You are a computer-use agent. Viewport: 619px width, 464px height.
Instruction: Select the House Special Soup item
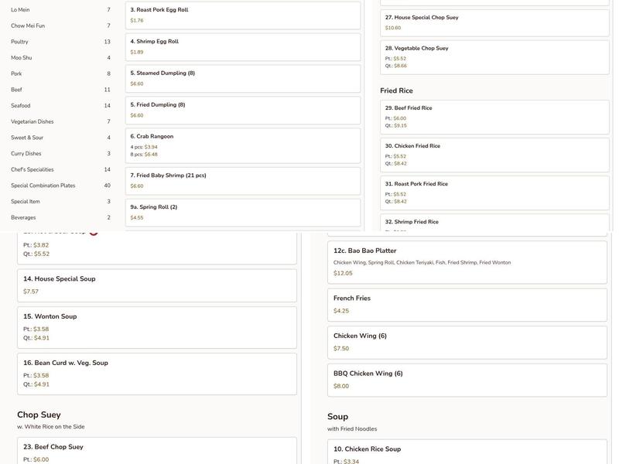pyautogui.click(x=156, y=285)
